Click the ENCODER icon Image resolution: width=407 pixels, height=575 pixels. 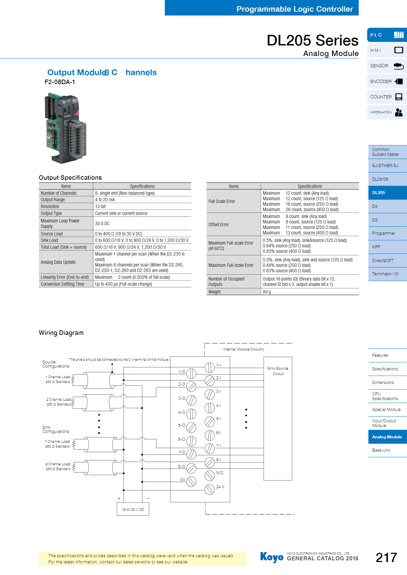[398, 81]
